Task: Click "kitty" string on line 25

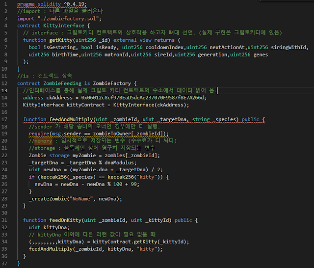Action: [x=147, y=177]
